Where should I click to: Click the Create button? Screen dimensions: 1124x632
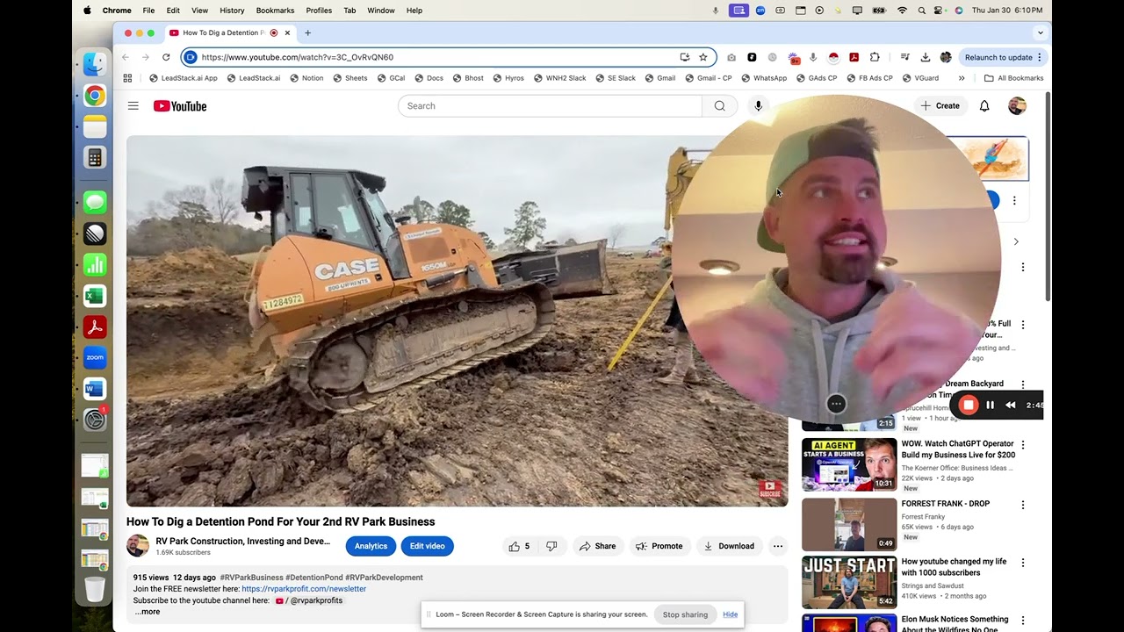[x=940, y=106]
